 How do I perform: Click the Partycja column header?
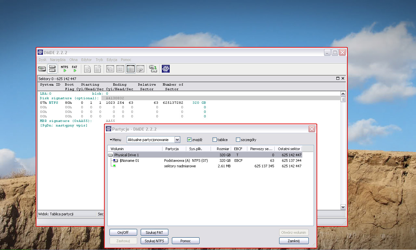click(175, 149)
